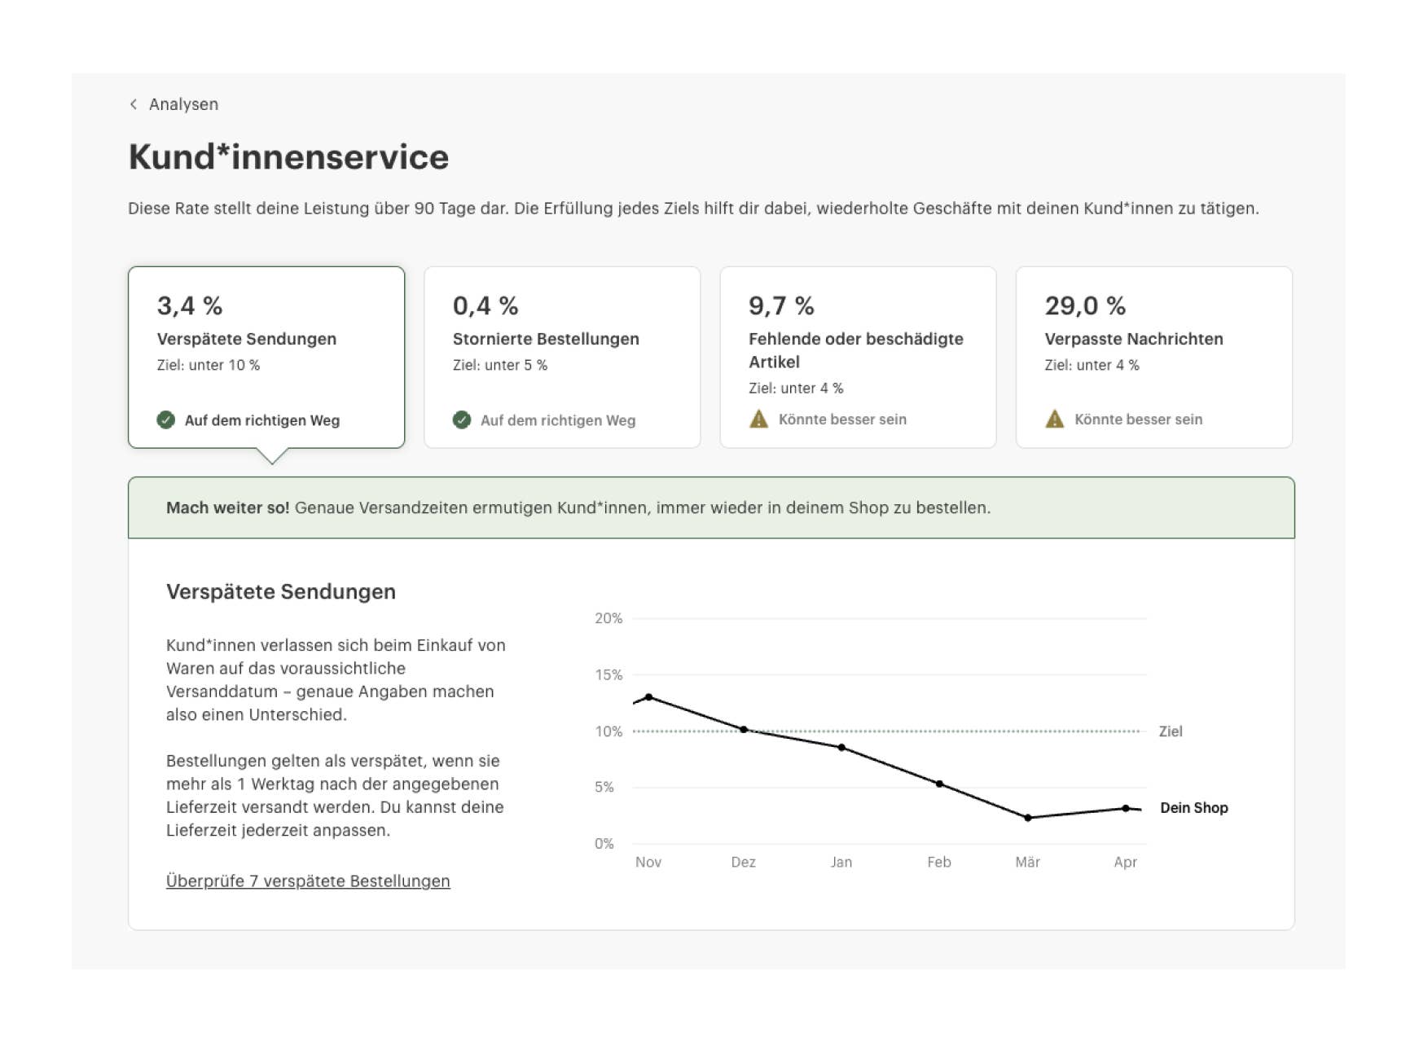This screenshot has width=1419, height=1041.
Task: Click the Nov data point on chart
Action: 648,697
